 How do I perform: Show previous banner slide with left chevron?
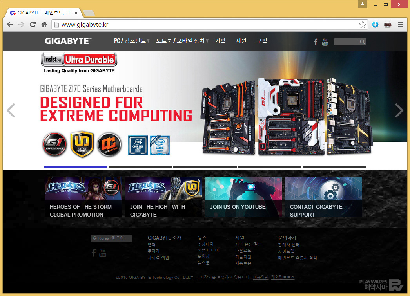coord(11,110)
